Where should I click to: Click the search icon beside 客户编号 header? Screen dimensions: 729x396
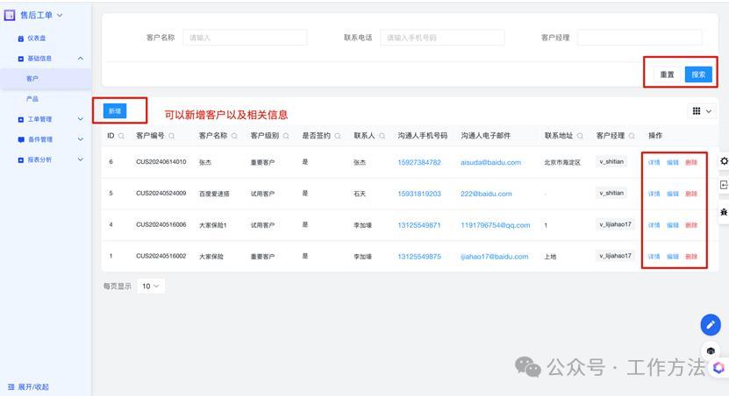[172, 137]
